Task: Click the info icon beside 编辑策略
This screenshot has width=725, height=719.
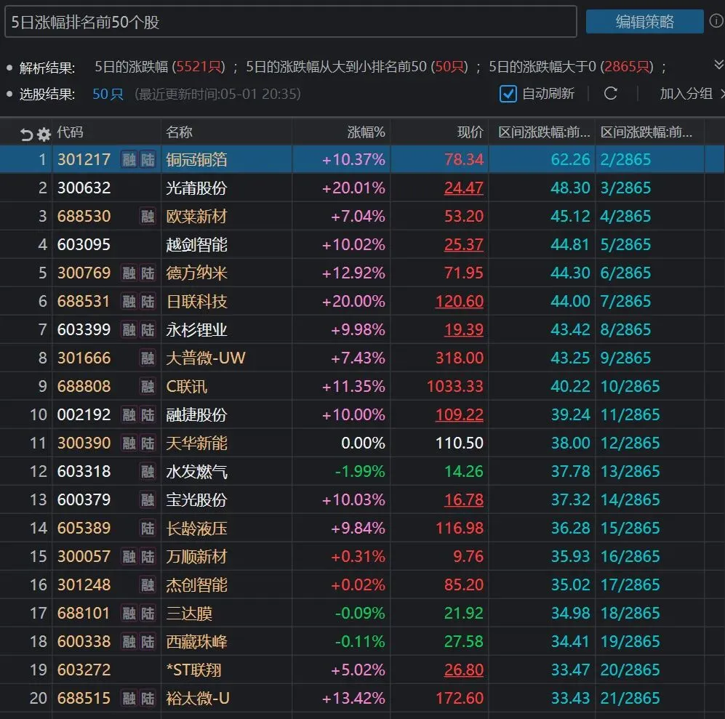Action: click(x=717, y=21)
